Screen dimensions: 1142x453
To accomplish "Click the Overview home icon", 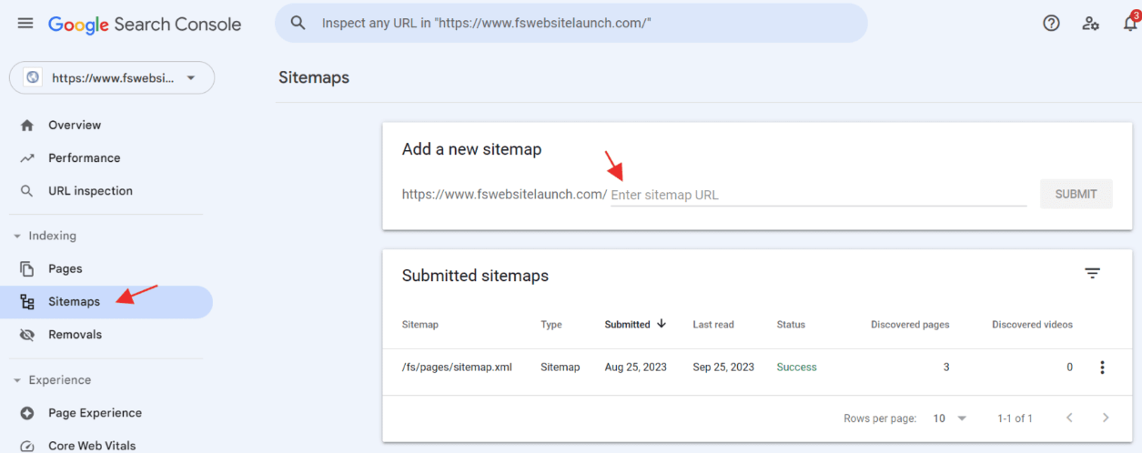I will point(27,126).
